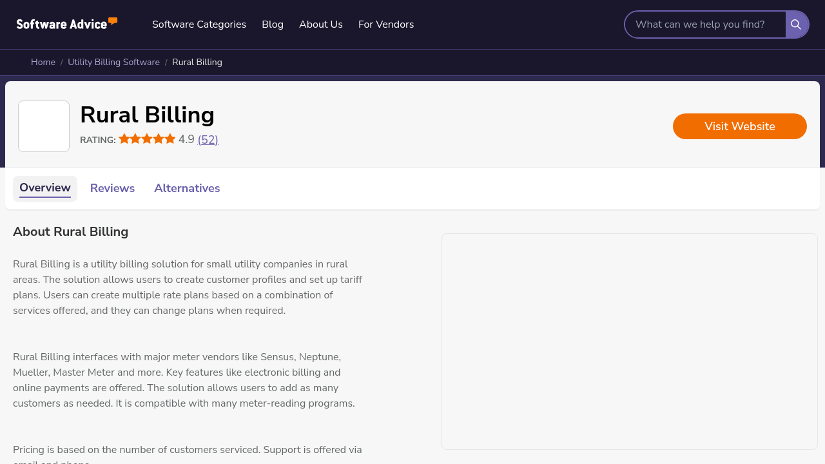The height and width of the screenshot is (464, 825).
Task: Select For Vendors in the top navigation
Action: click(386, 24)
